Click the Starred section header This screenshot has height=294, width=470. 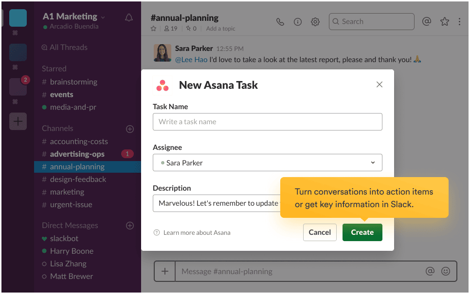54,69
